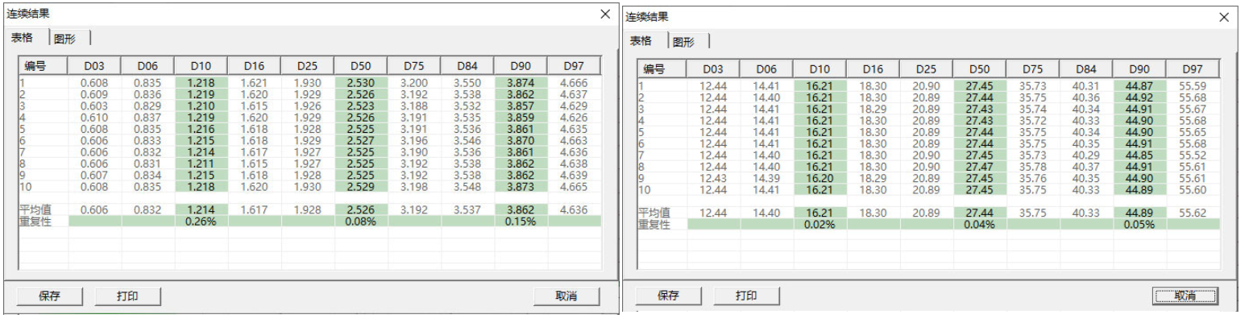Click 0.02% repeatability cell in right table
The image size is (1245, 323).
tap(819, 224)
